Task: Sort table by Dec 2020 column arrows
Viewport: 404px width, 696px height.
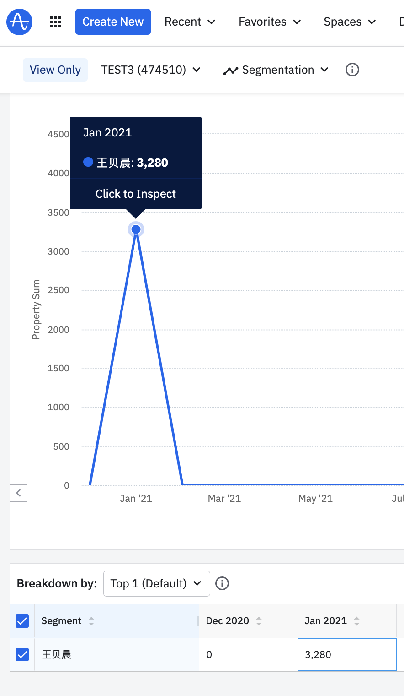Action: point(259,621)
